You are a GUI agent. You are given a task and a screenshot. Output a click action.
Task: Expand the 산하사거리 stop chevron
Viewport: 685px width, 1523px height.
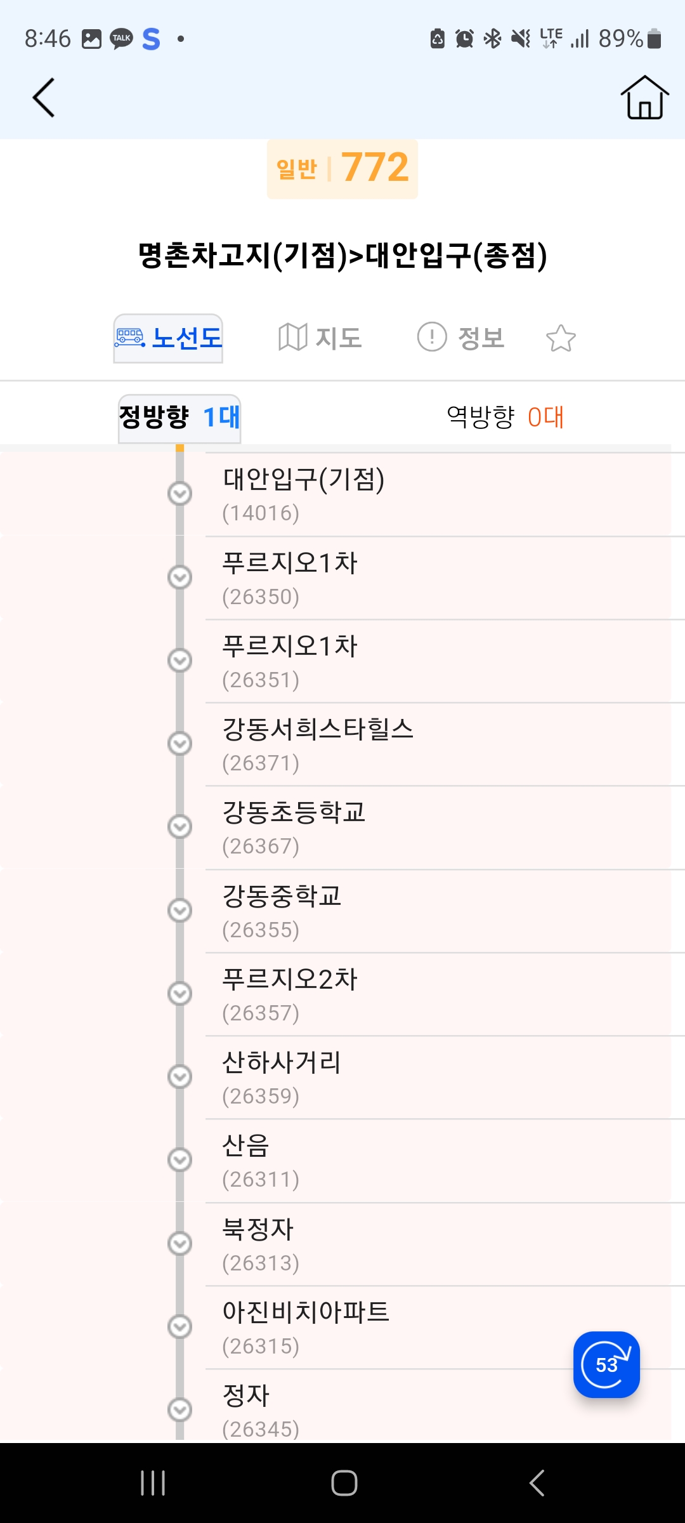coord(180,1076)
